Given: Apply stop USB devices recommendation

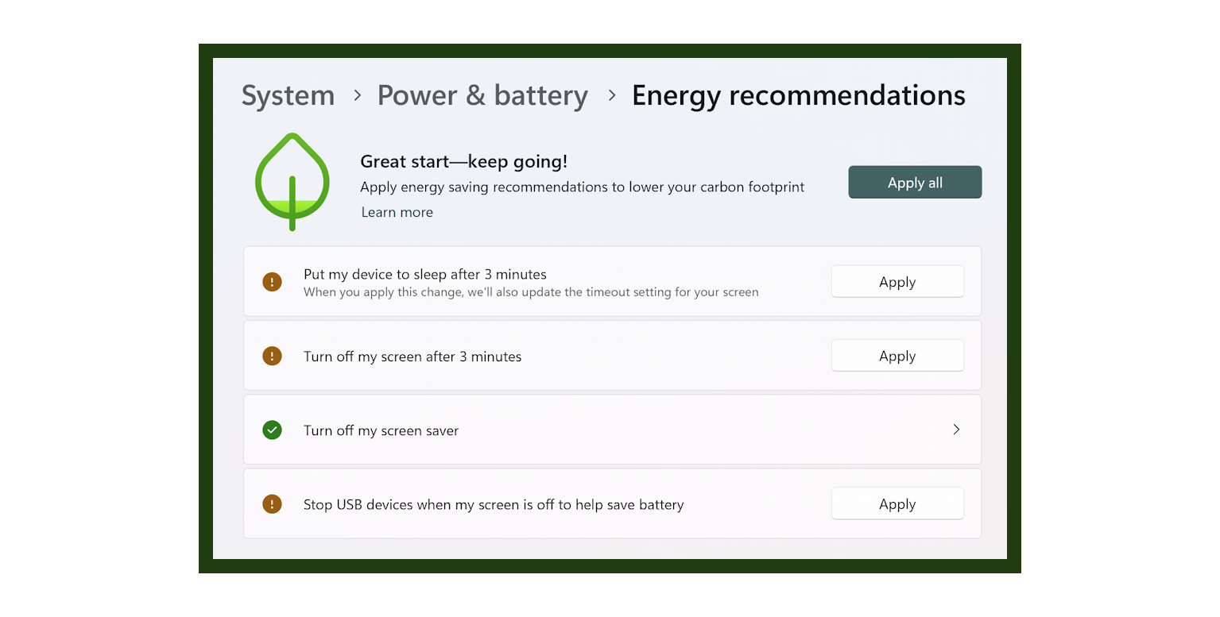Looking at the screenshot, I should tap(897, 503).
